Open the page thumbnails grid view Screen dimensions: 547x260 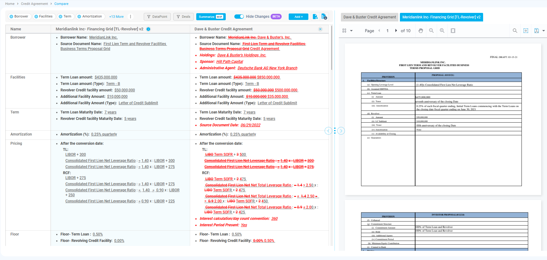click(344, 31)
